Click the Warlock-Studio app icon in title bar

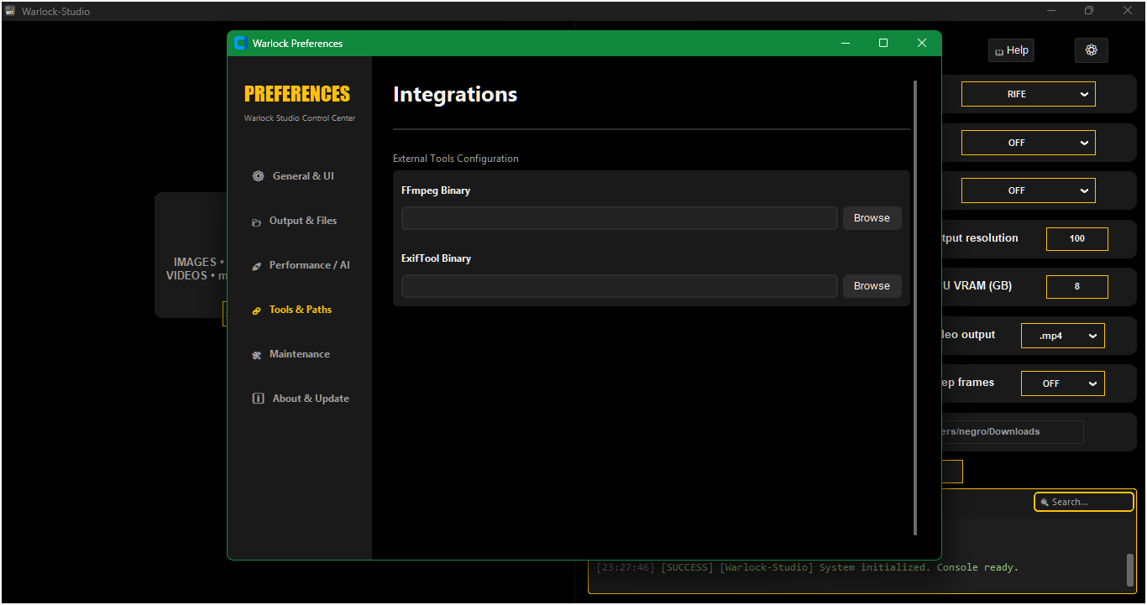(x=10, y=11)
